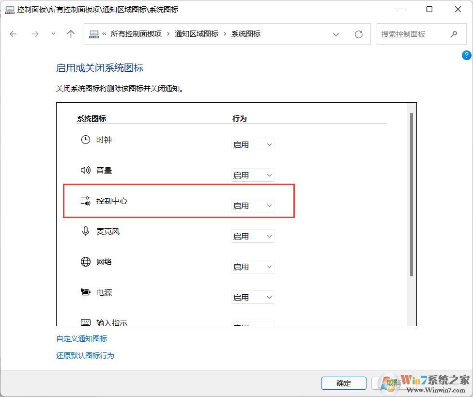
Task: Click the clock icon next to 时钟
Action: 85,140
